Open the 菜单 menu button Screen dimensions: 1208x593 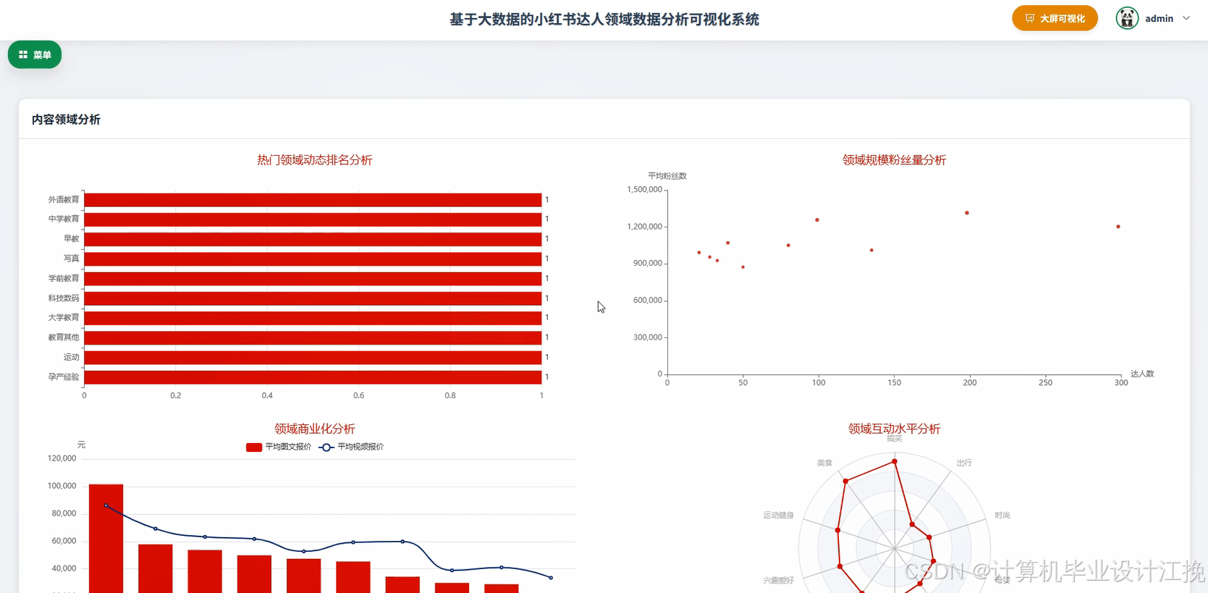(35, 55)
